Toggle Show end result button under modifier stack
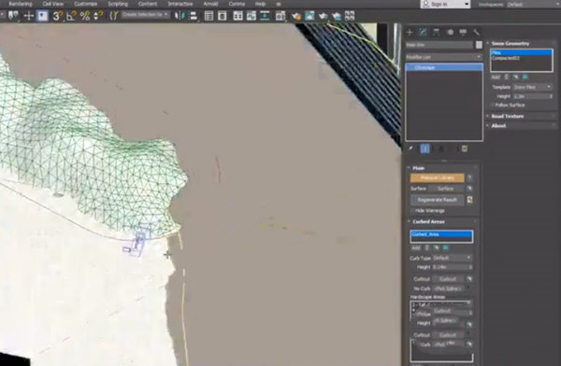Image resolution: width=561 pixels, height=366 pixels. 425,148
